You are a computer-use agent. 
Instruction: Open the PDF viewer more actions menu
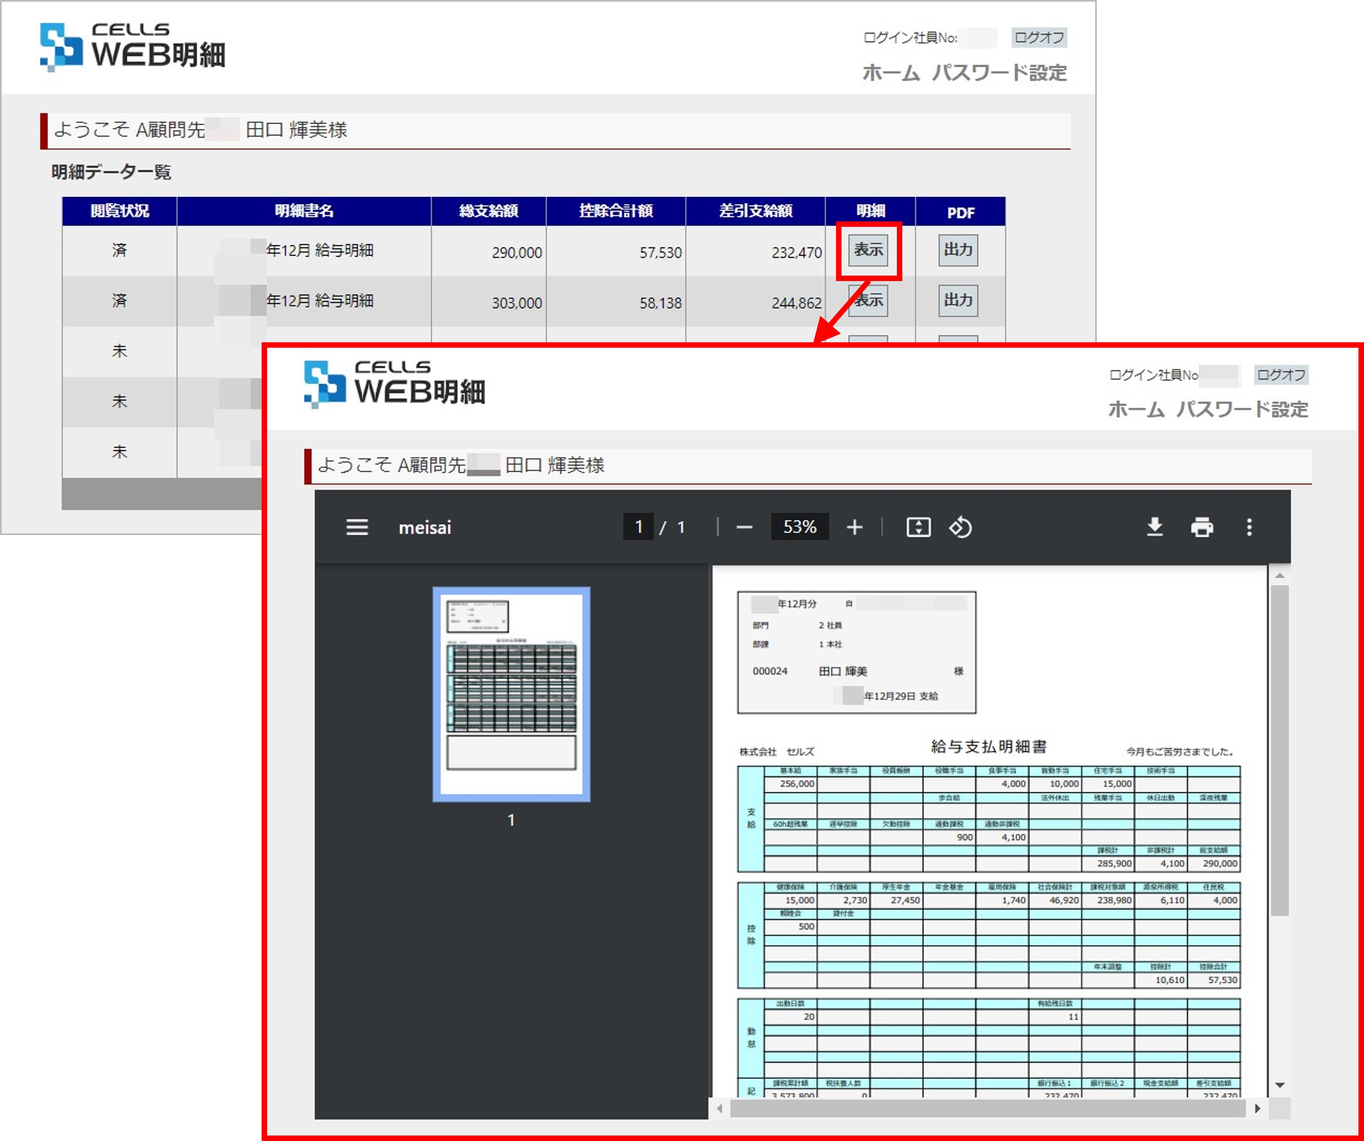click(x=1249, y=527)
